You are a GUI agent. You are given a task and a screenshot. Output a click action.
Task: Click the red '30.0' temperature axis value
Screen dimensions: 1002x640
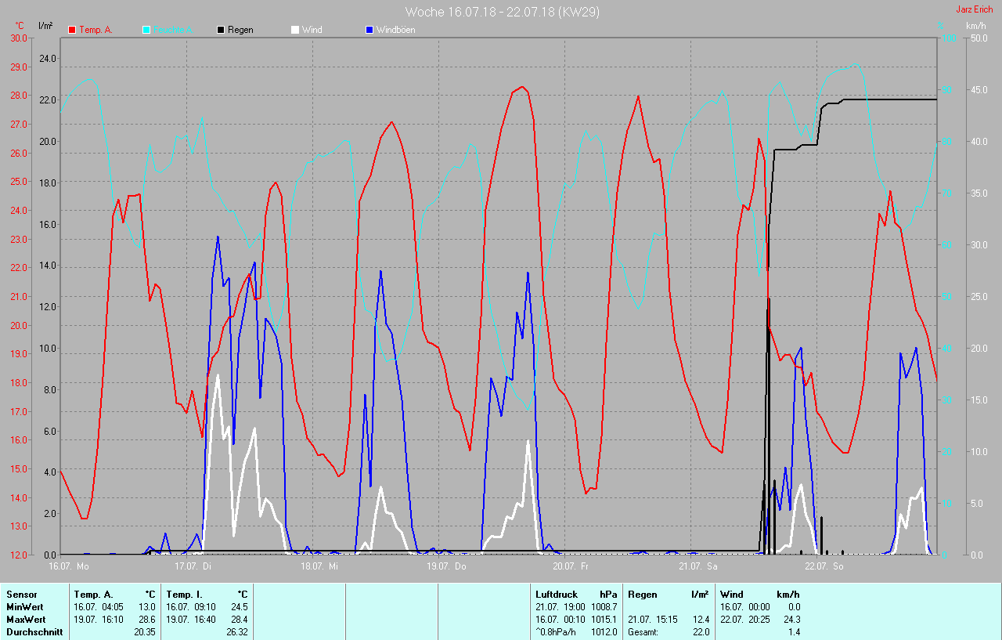point(18,38)
